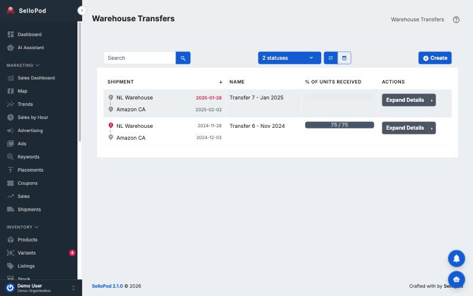Viewport: 473px width, 296px height.
Task: Collapse the INVENTORY section
Action: coord(22,227)
